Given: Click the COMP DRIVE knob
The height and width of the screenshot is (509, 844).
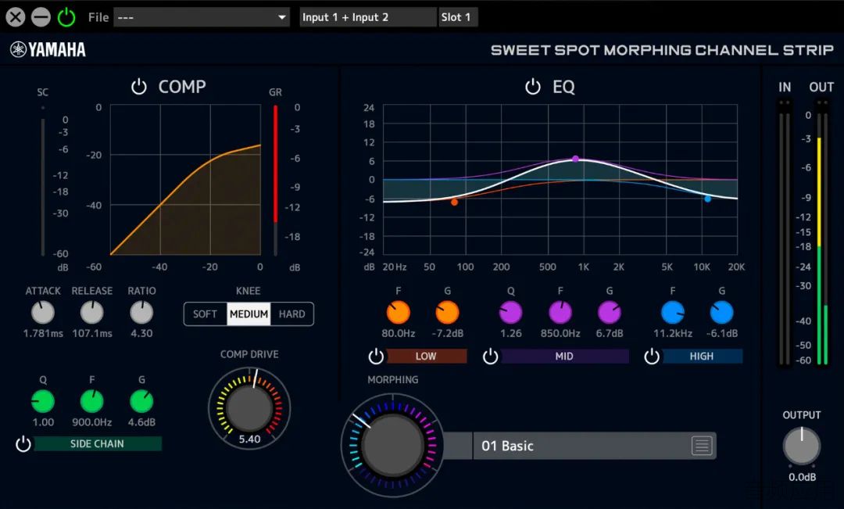Looking at the screenshot, I should tap(249, 408).
